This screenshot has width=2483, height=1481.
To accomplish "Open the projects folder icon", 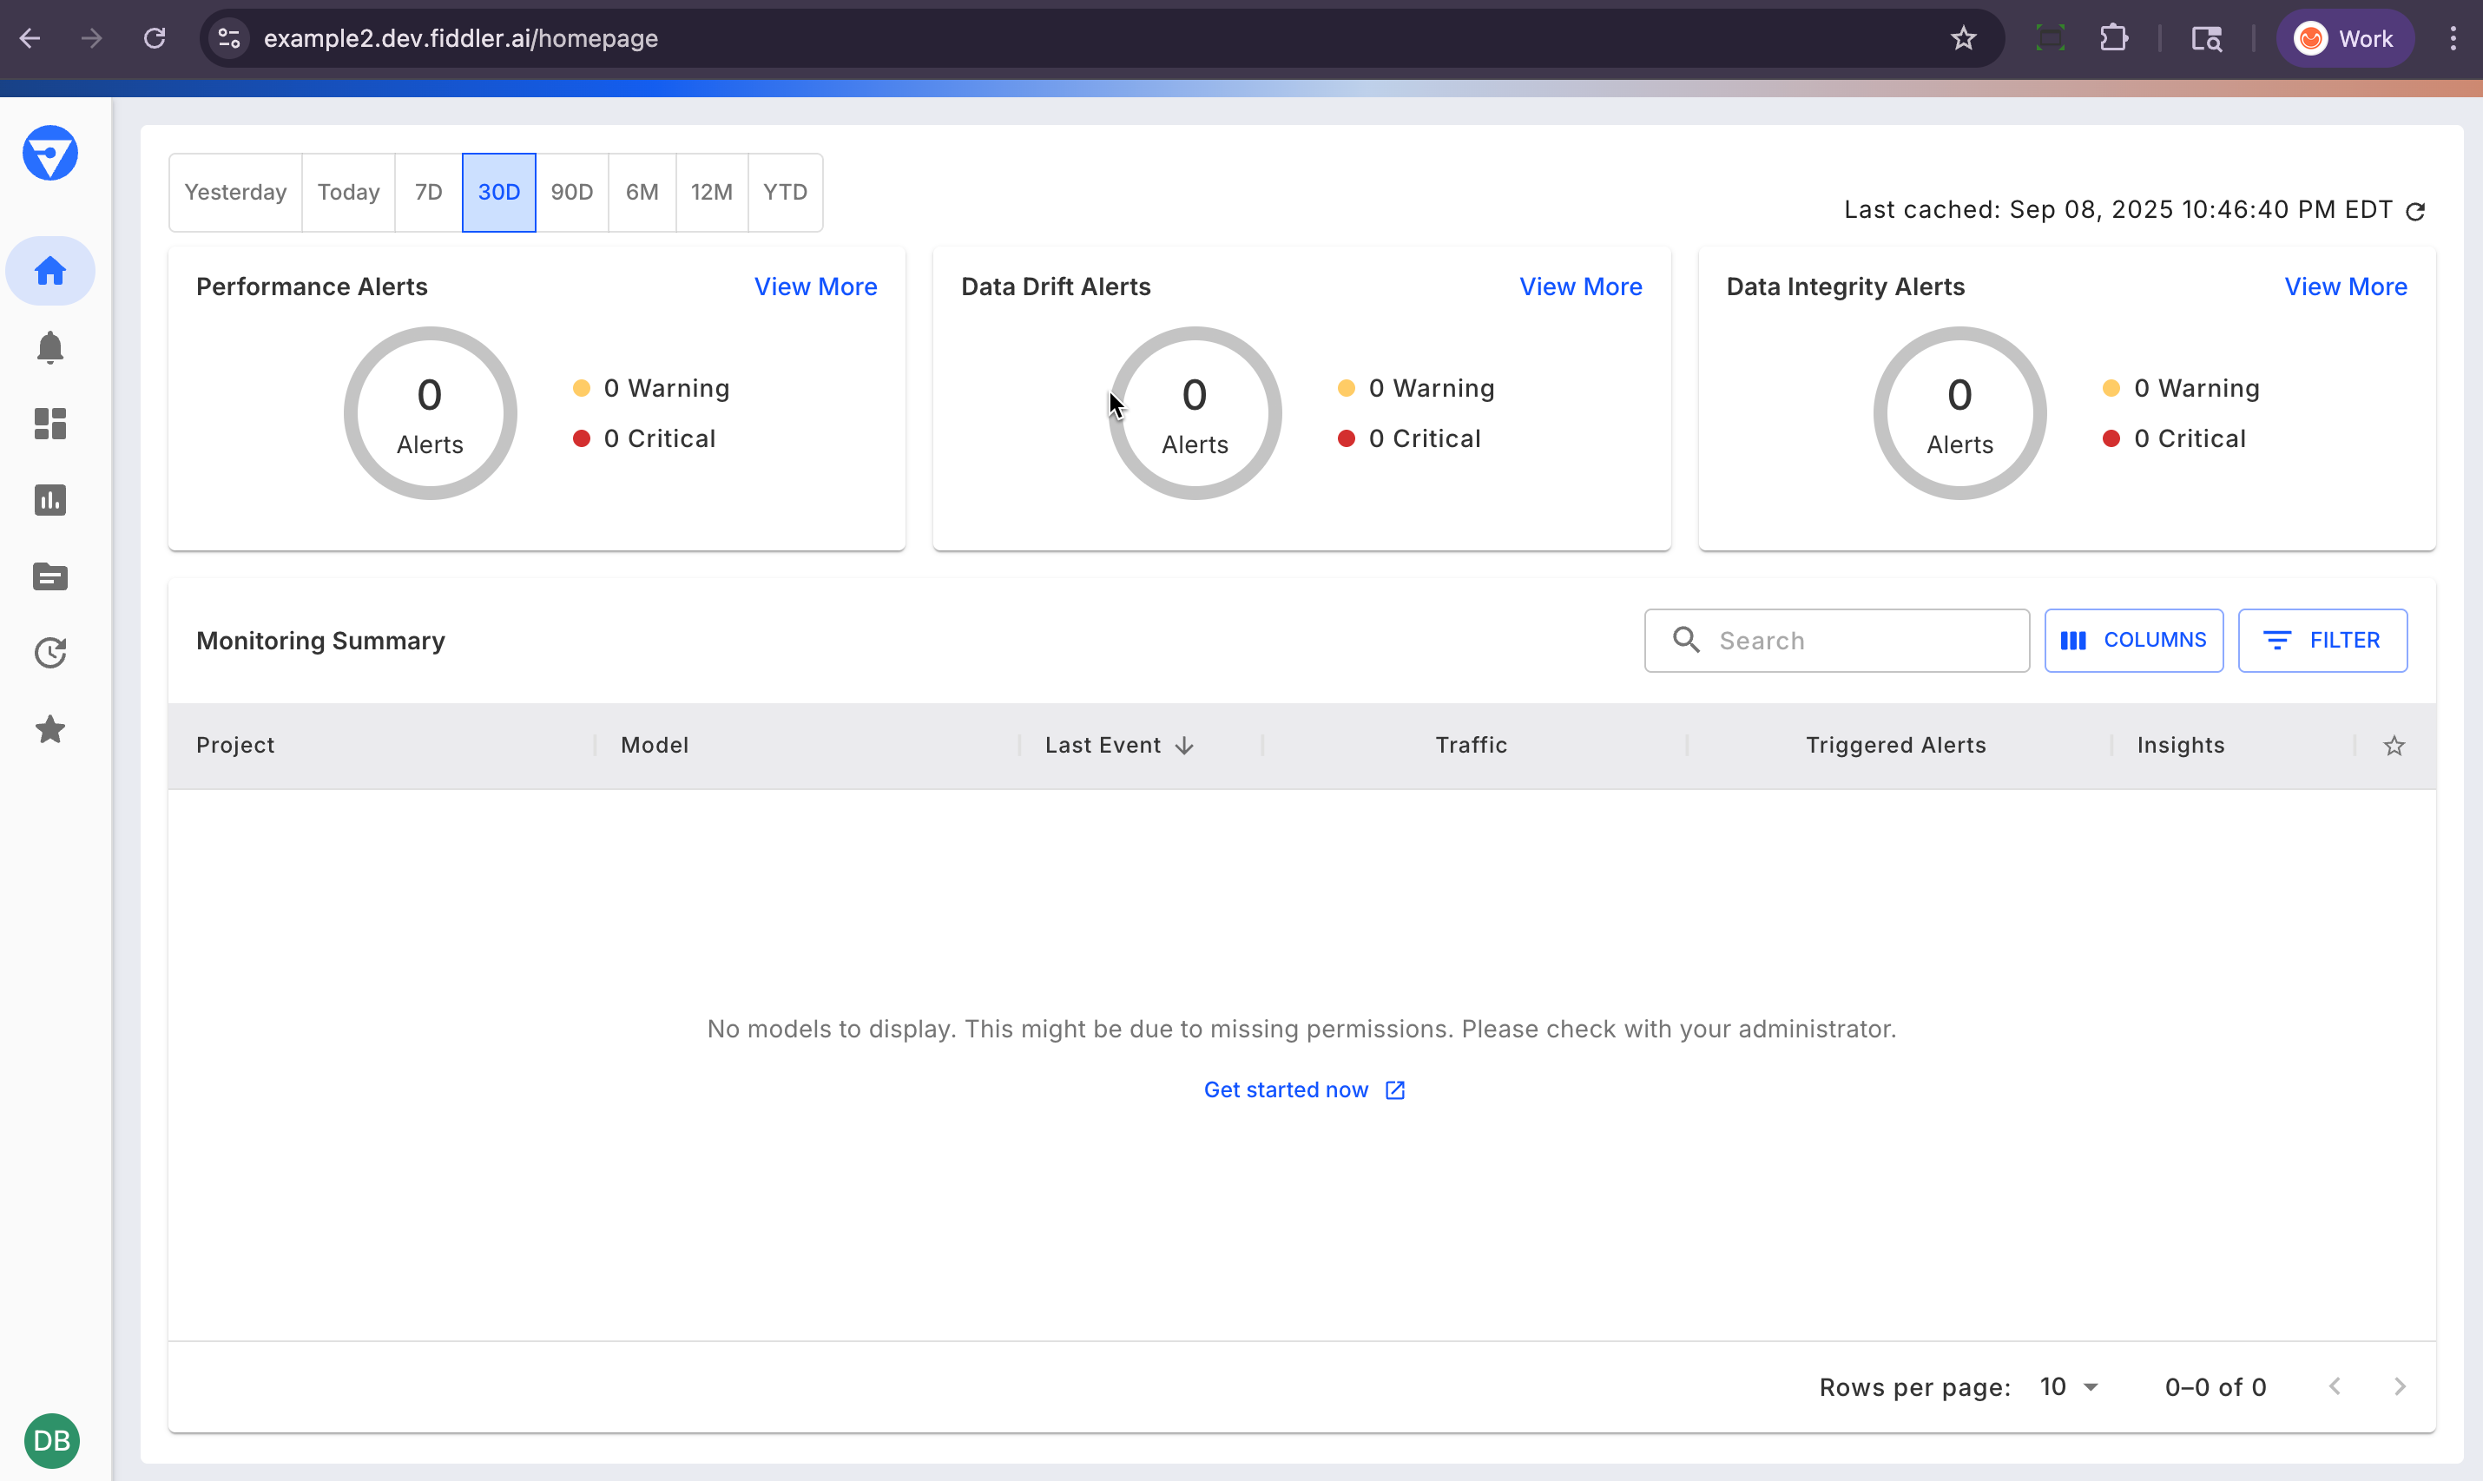I will point(49,576).
